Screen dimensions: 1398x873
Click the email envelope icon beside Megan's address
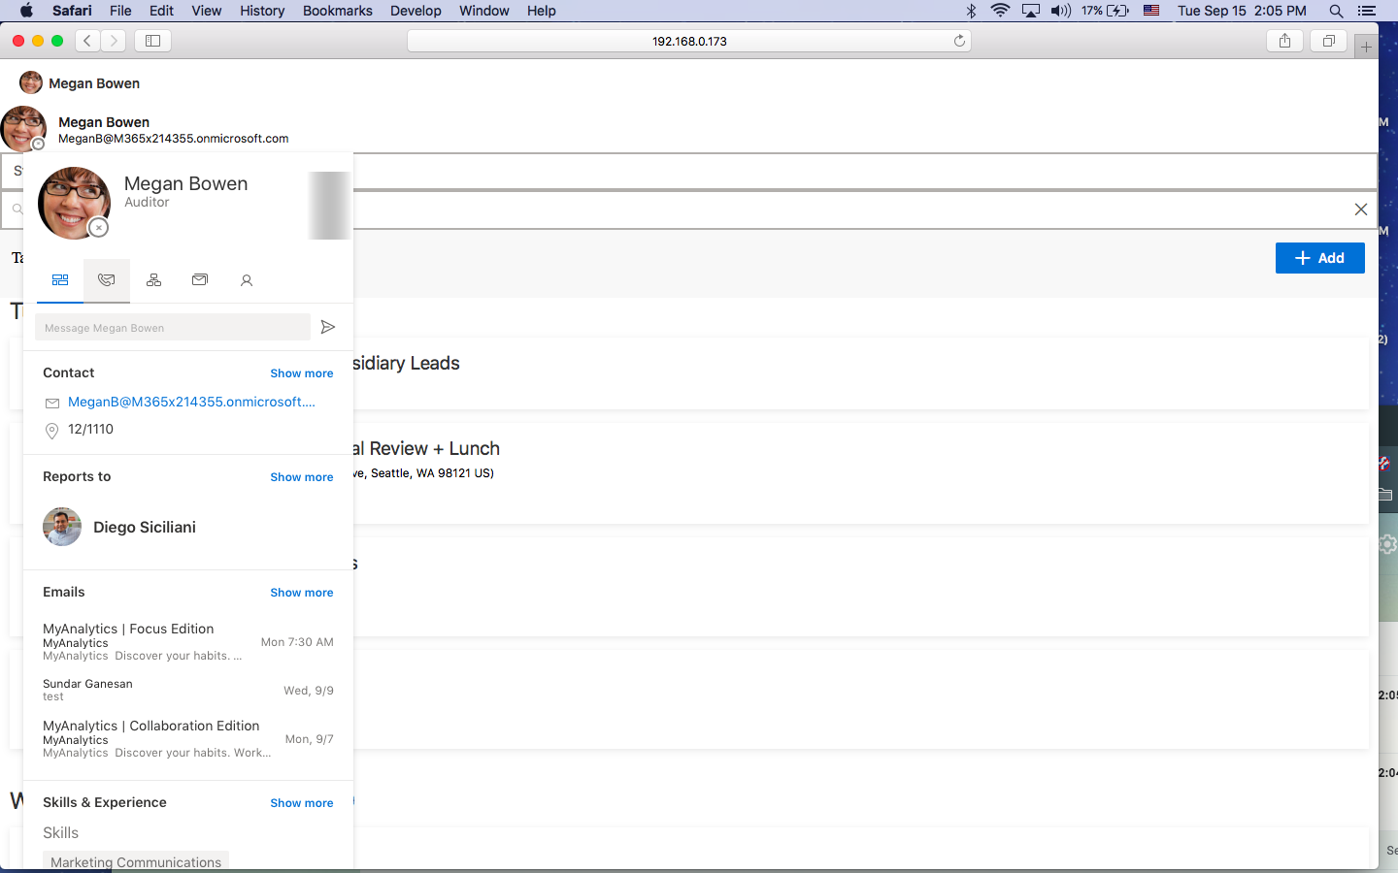pos(52,404)
